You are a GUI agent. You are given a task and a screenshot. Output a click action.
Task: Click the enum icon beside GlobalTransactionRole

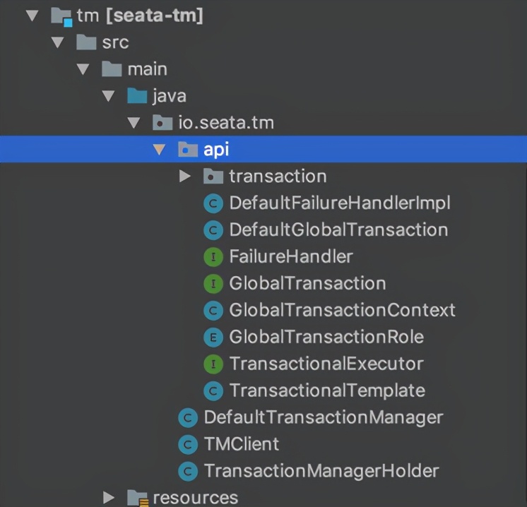click(x=213, y=338)
